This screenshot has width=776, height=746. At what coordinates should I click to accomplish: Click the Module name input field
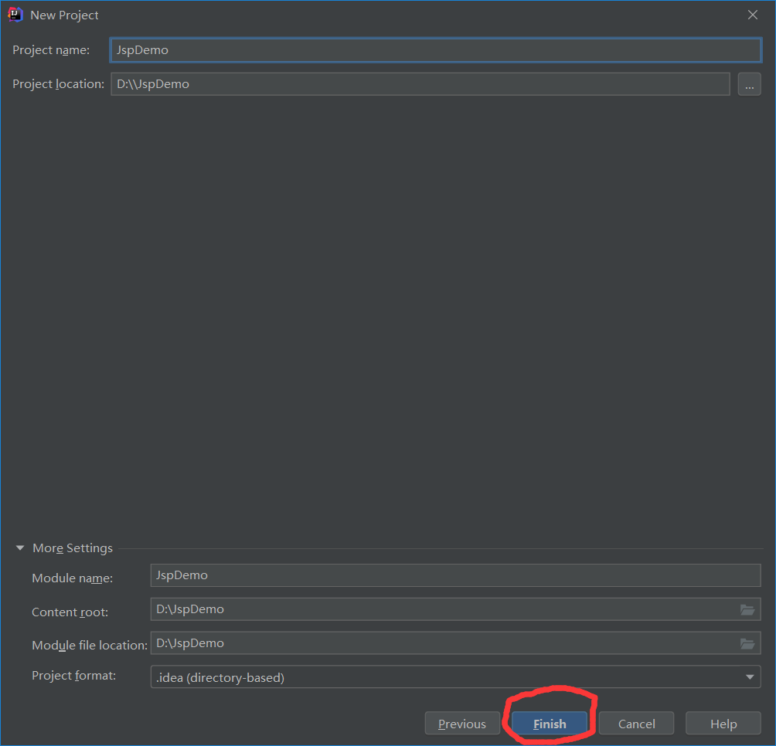coord(455,575)
